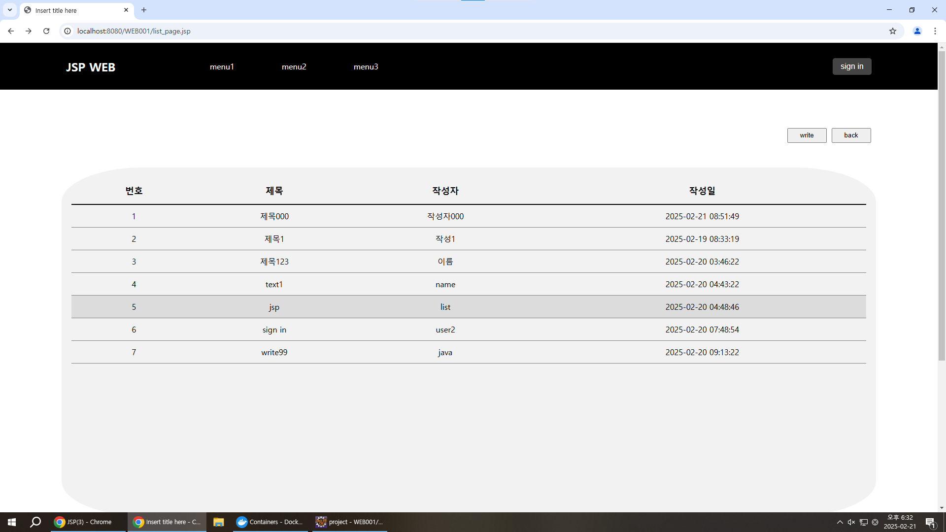
Task: Expand tab search dropdown arrow
Action: point(10,10)
